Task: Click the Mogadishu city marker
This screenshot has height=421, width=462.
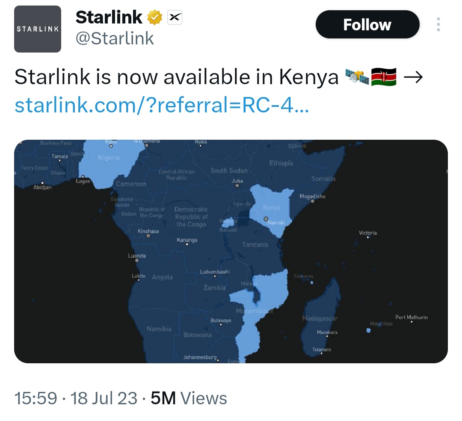Action: pyautogui.click(x=312, y=201)
